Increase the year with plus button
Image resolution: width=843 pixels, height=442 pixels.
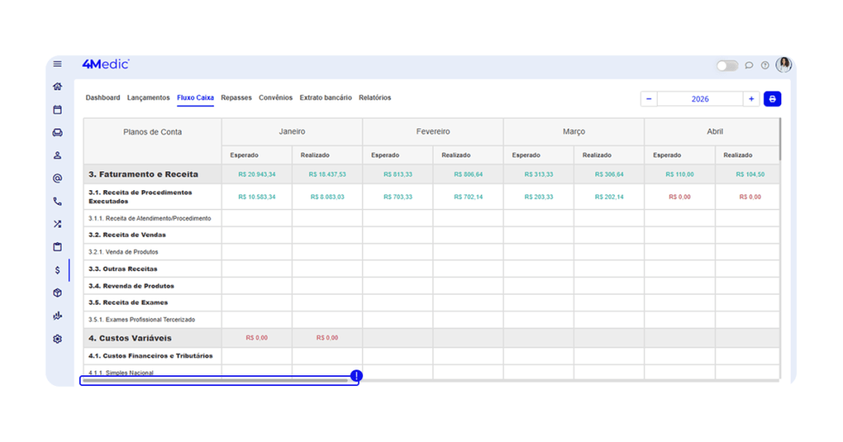(x=751, y=99)
